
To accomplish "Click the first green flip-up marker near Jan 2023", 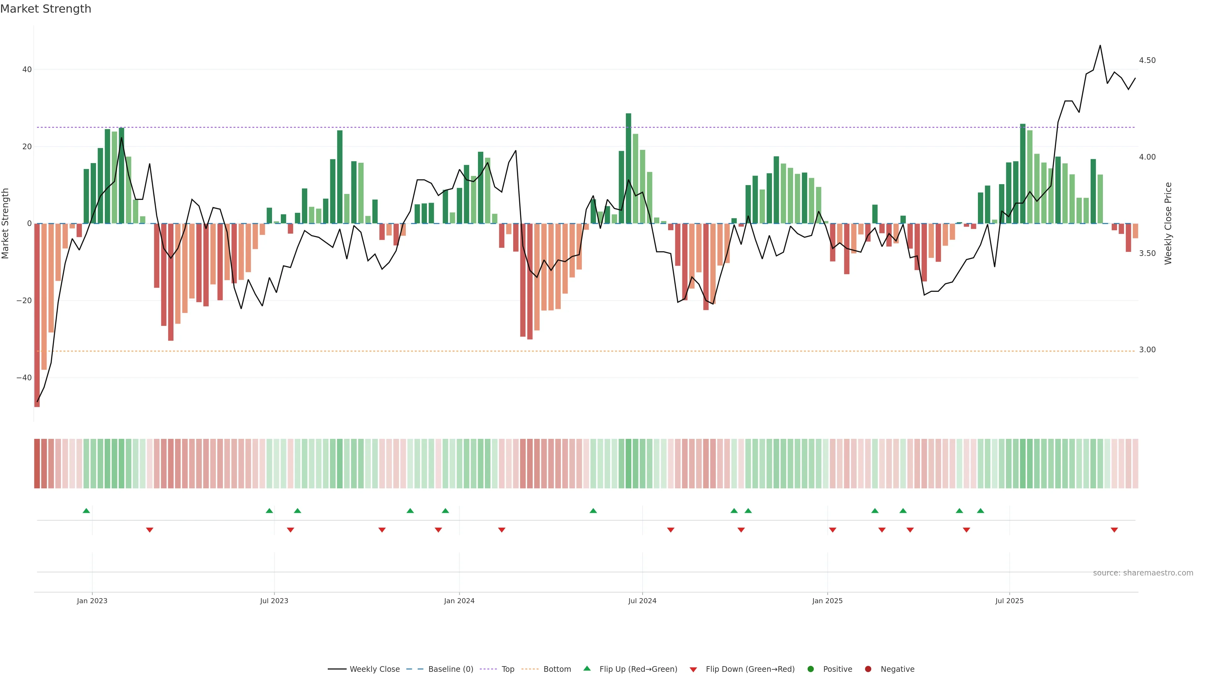I will 86,511.
